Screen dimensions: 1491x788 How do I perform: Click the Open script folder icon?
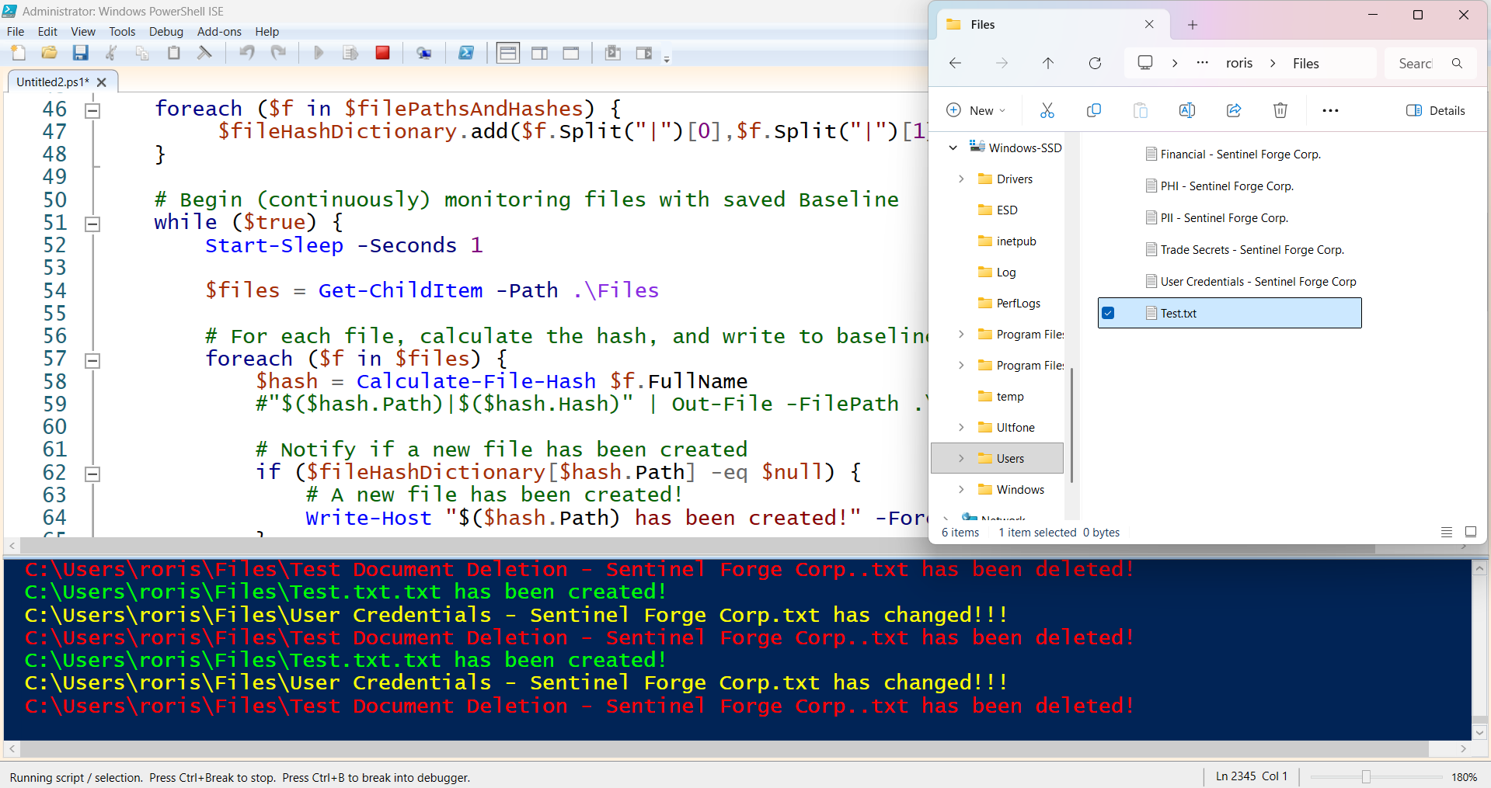click(49, 53)
